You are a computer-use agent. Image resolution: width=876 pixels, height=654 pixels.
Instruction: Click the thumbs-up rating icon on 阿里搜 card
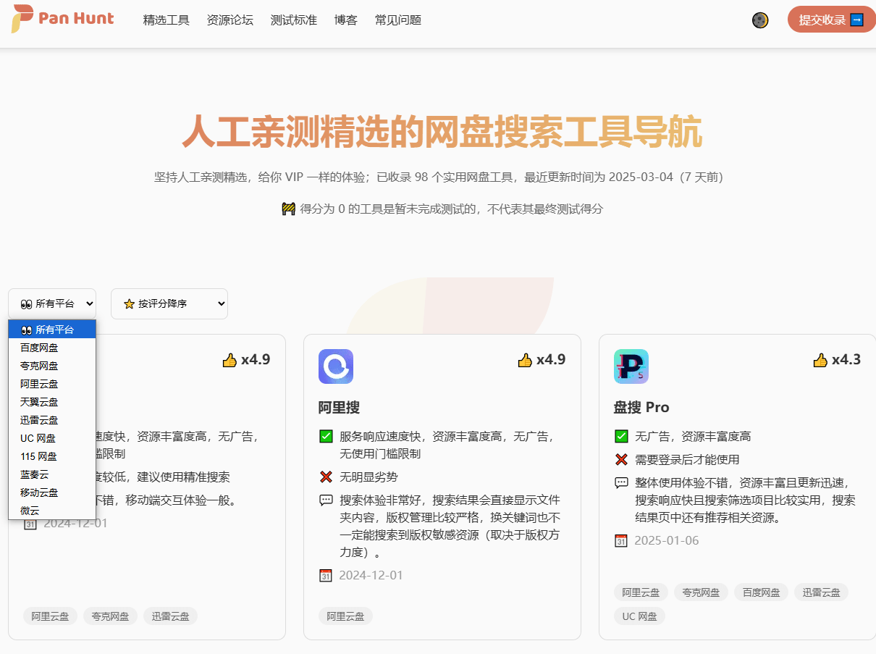coord(526,359)
